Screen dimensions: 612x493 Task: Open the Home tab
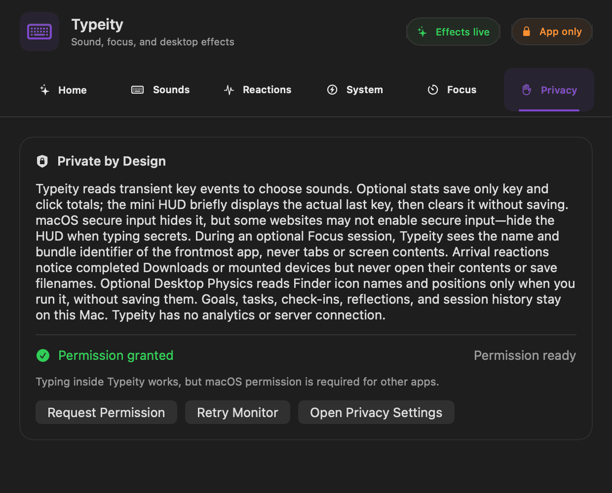tap(63, 90)
